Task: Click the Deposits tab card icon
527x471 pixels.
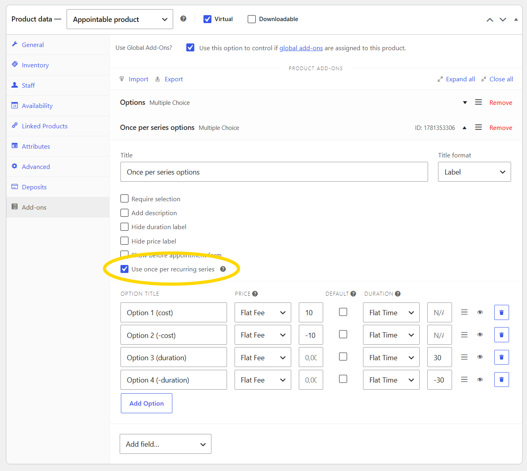Action: (x=15, y=186)
